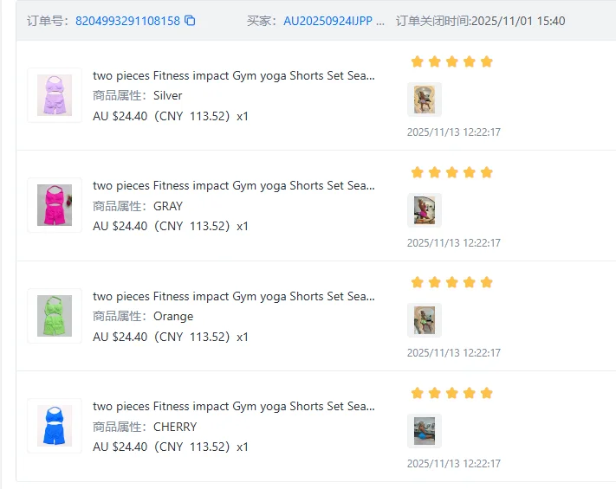This screenshot has width=616, height=489.
Task: Open the purple Silver set product thumbnail
Action: pyautogui.click(x=55, y=95)
